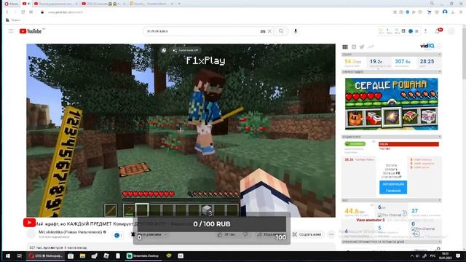Image resolution: width=466 pixels, height=262 pixels.
Task: Open Task View on the taskbar
Action: [x=20, y=255]
